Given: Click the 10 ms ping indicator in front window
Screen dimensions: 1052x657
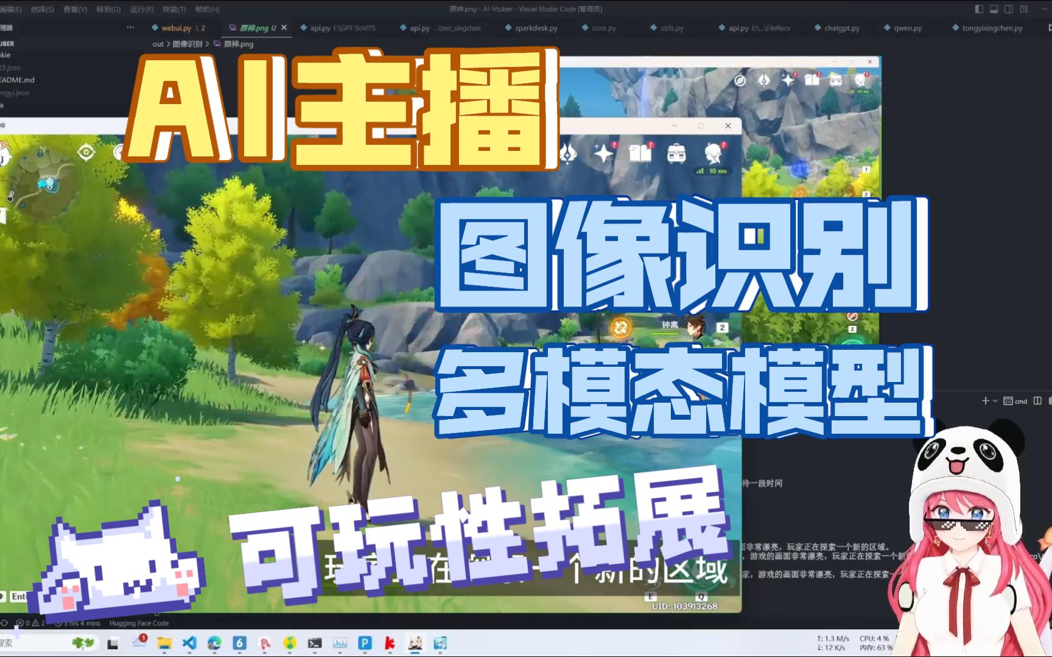Looking at the screenshot, I should click(712, 172).
